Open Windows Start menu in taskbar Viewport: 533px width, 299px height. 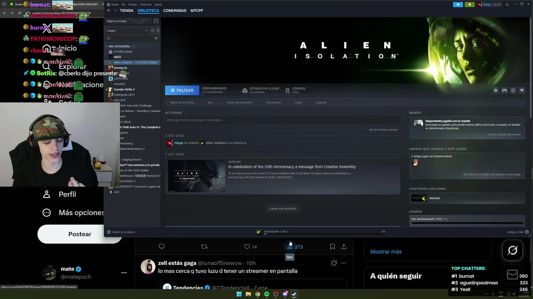tap(239, 294)
